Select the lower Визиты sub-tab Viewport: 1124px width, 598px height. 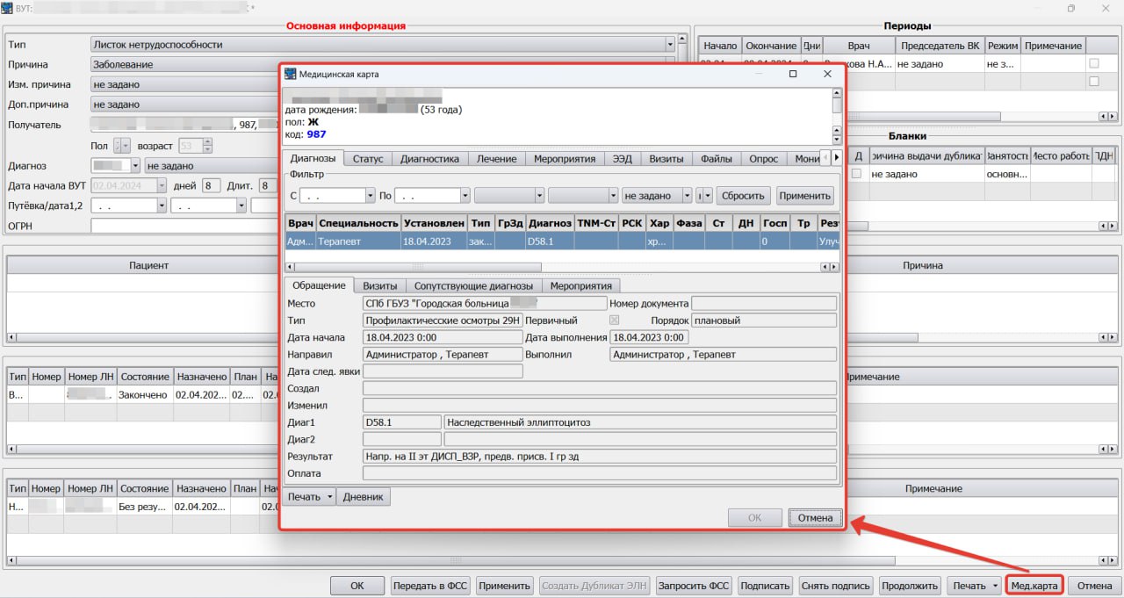pyautogui.click(x=380, y=285)
